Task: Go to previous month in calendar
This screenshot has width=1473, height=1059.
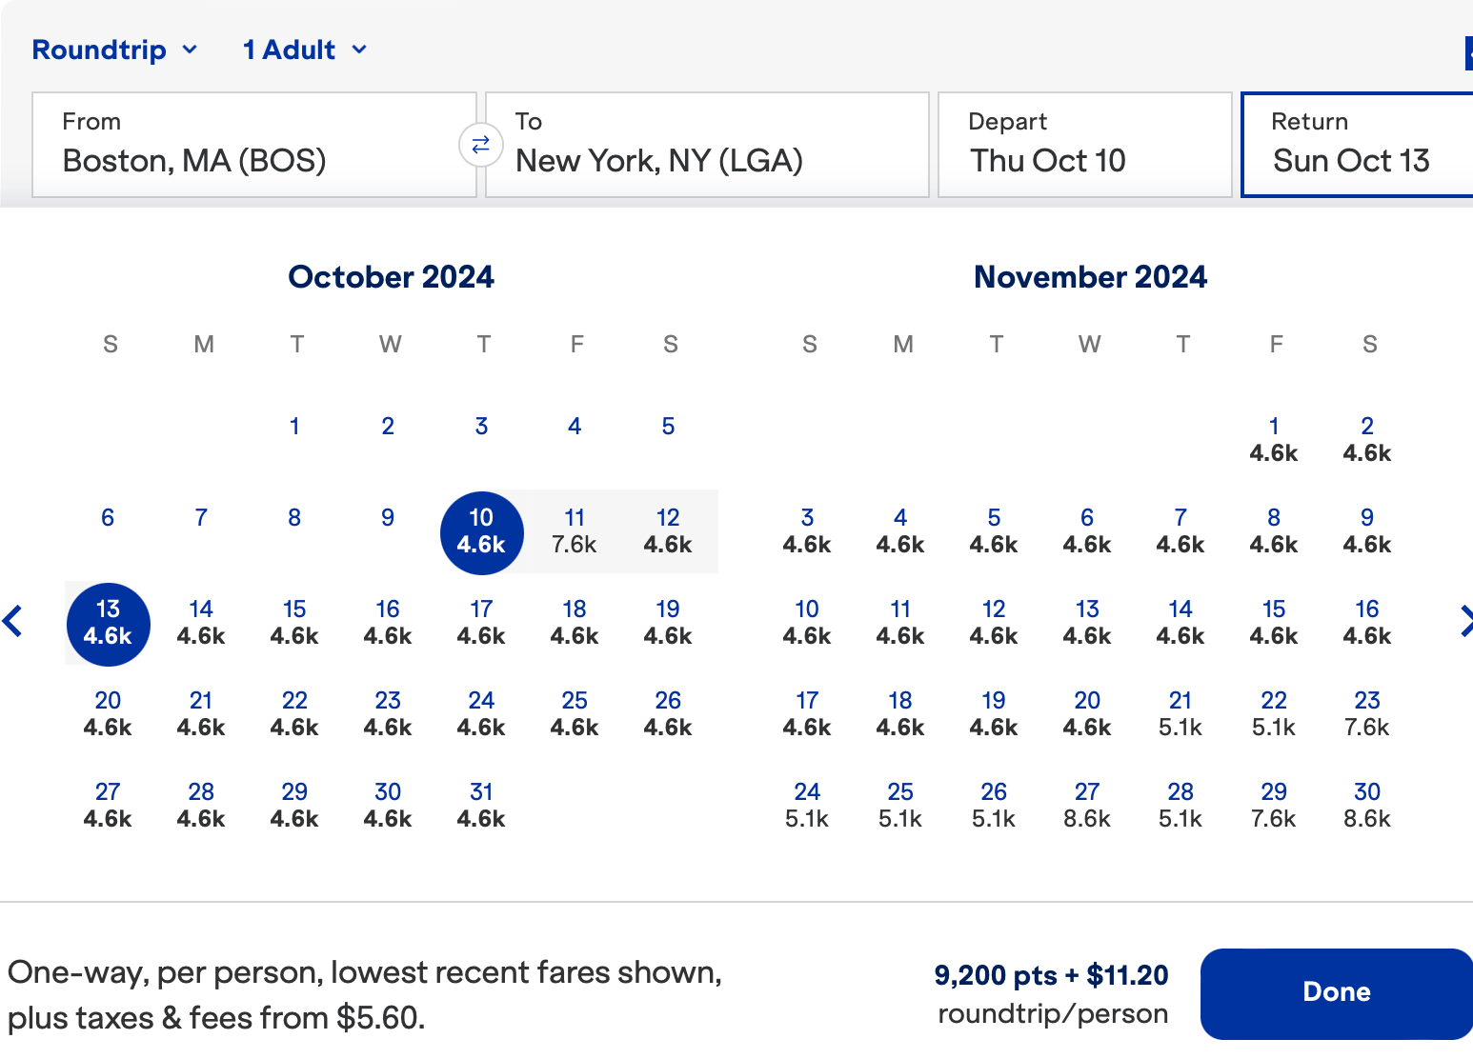Action: tap(13, 621)
